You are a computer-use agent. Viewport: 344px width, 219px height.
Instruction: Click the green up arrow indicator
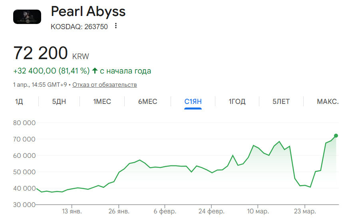click(95, 71)
